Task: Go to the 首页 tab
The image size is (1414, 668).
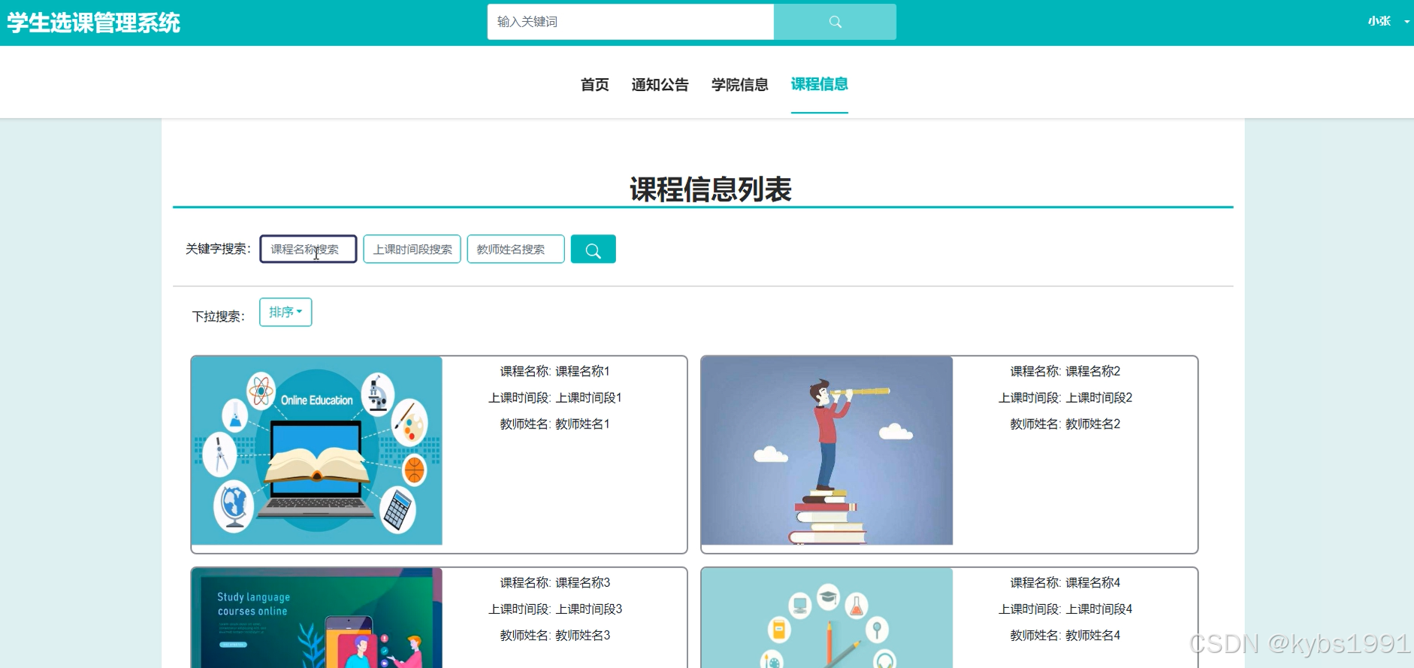Action: click(x=594, y=85)
